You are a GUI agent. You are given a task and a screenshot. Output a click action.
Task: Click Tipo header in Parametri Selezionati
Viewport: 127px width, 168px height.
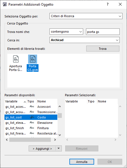pos(92,101)
